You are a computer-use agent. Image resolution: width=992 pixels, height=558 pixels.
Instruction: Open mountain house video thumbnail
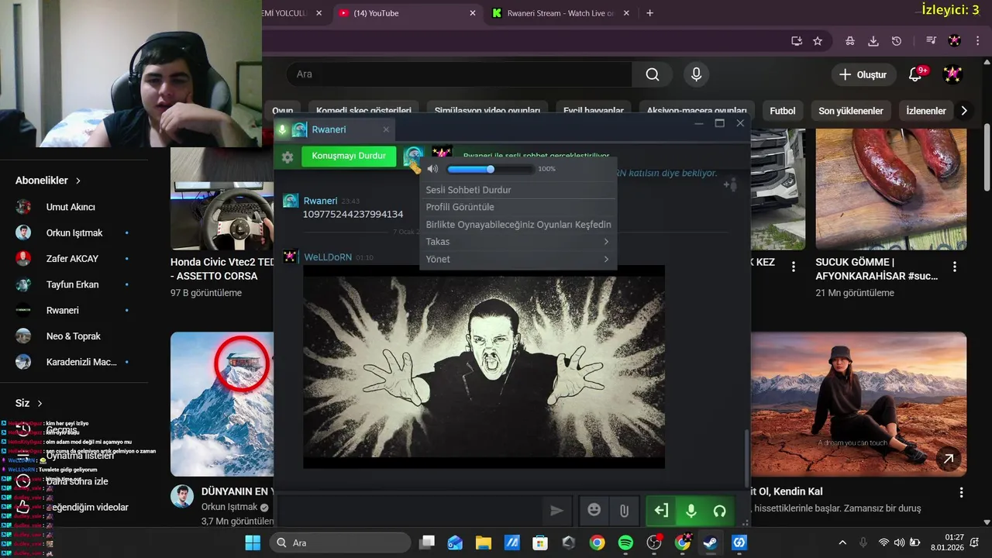click(x=222, y=404)
